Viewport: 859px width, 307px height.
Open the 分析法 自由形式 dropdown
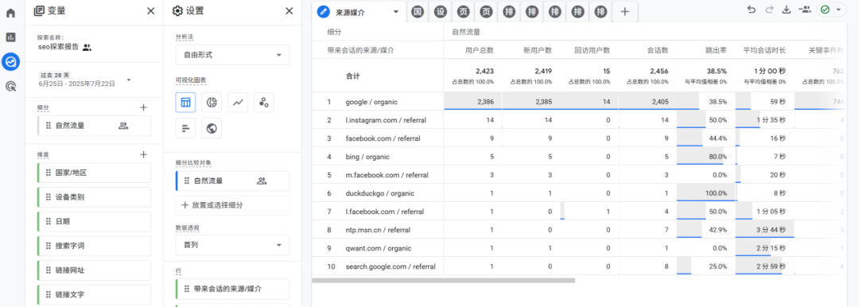point(232,55)
